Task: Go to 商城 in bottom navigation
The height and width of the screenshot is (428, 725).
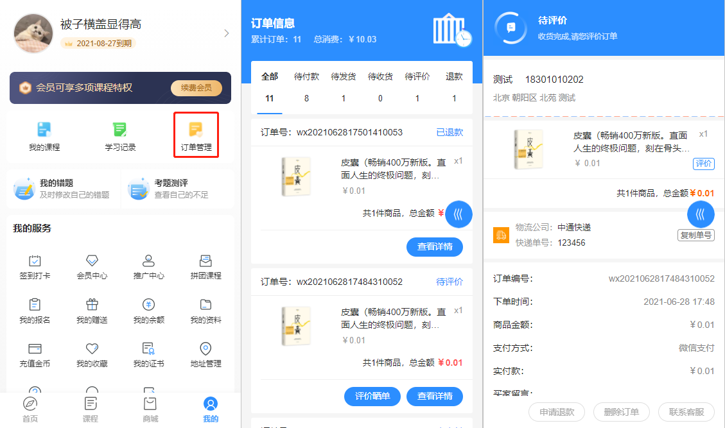Action: pyautogui.click(x=150, y=409)
